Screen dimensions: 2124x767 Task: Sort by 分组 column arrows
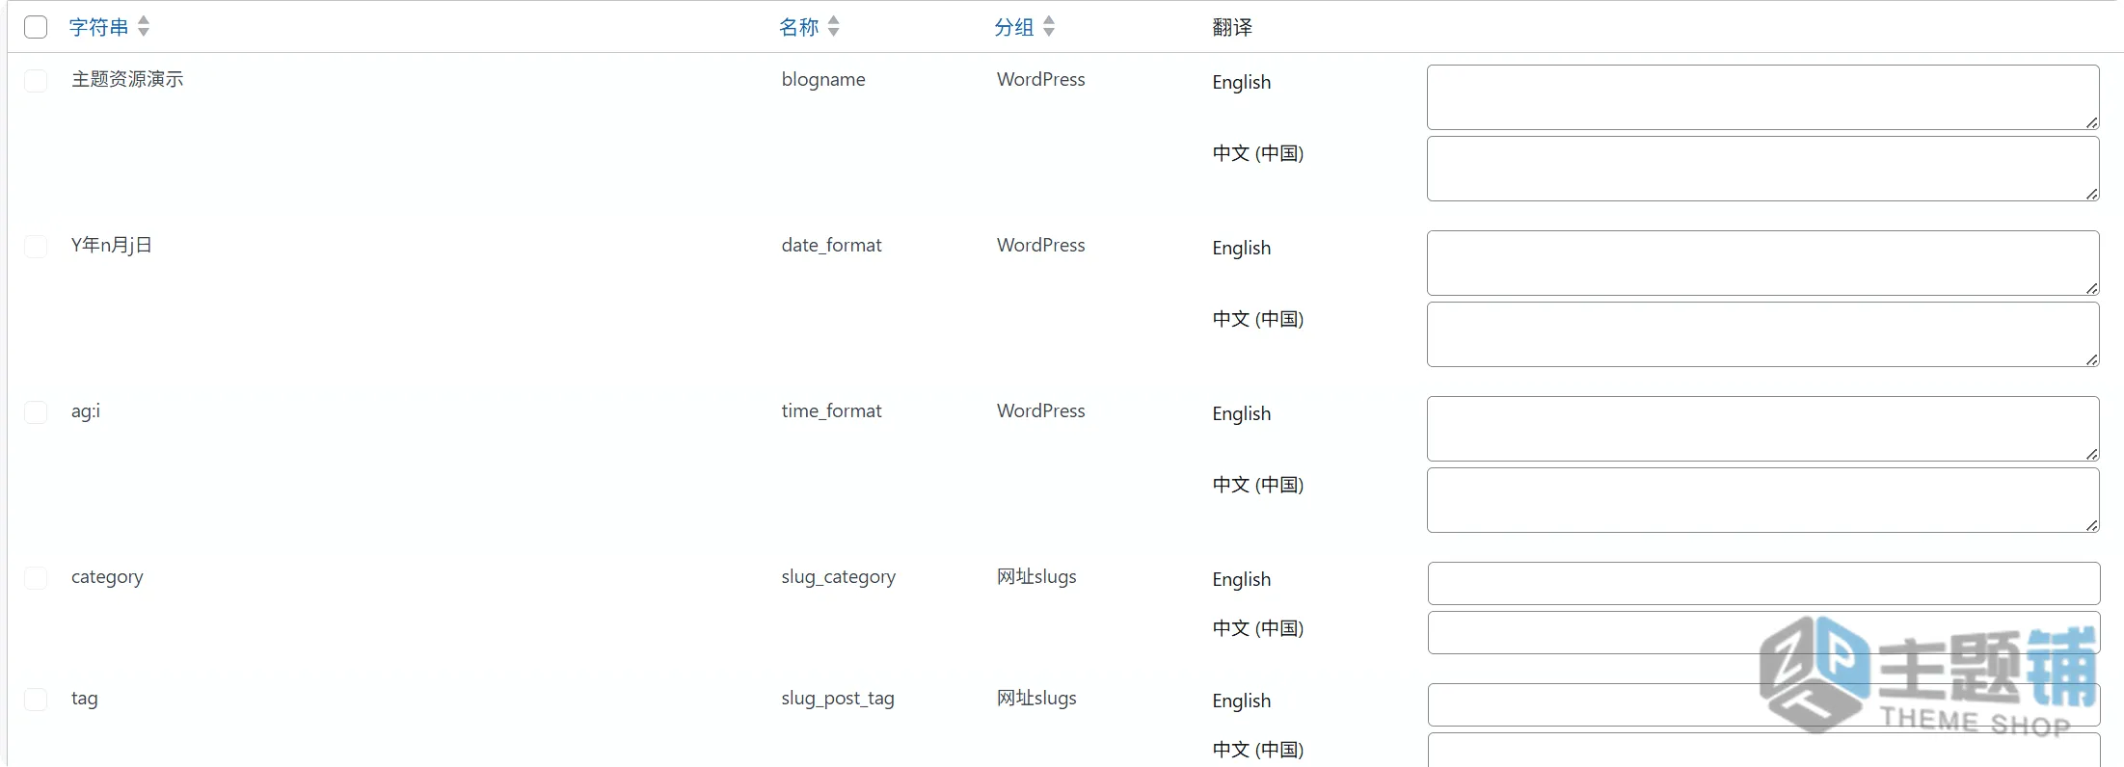pyautogui.click(x=1049, y=27)
